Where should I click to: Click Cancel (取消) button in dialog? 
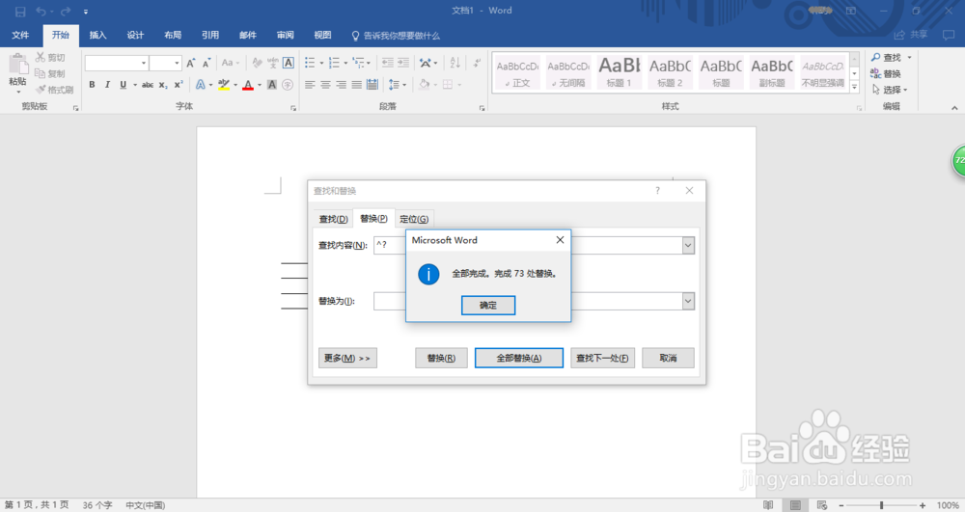(668, 359)
